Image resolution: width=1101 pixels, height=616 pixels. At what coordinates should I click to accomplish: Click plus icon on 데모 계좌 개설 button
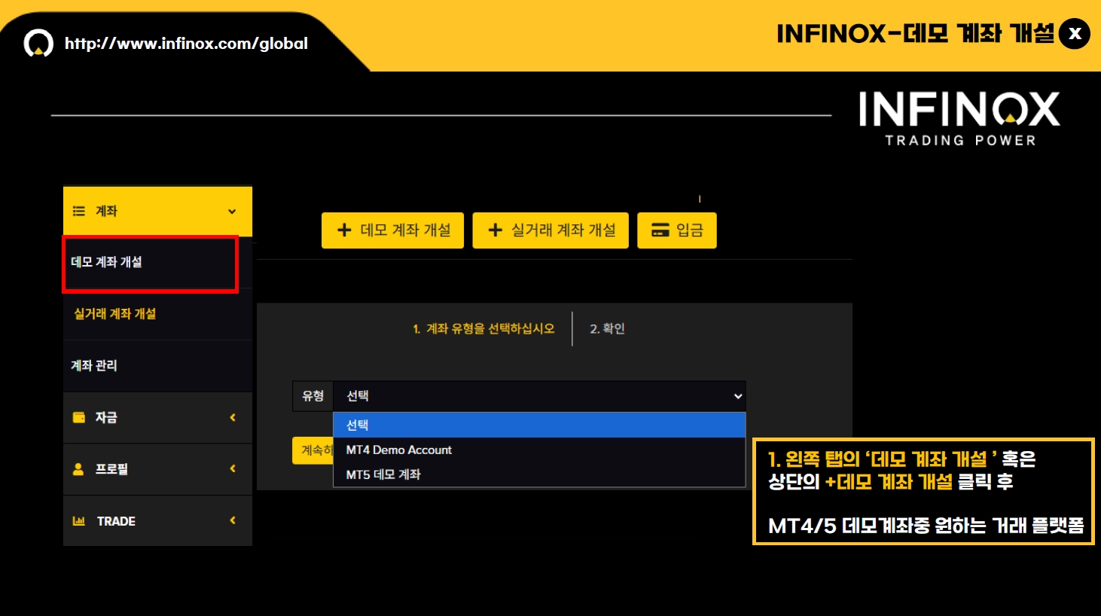(x=344, y=230)
